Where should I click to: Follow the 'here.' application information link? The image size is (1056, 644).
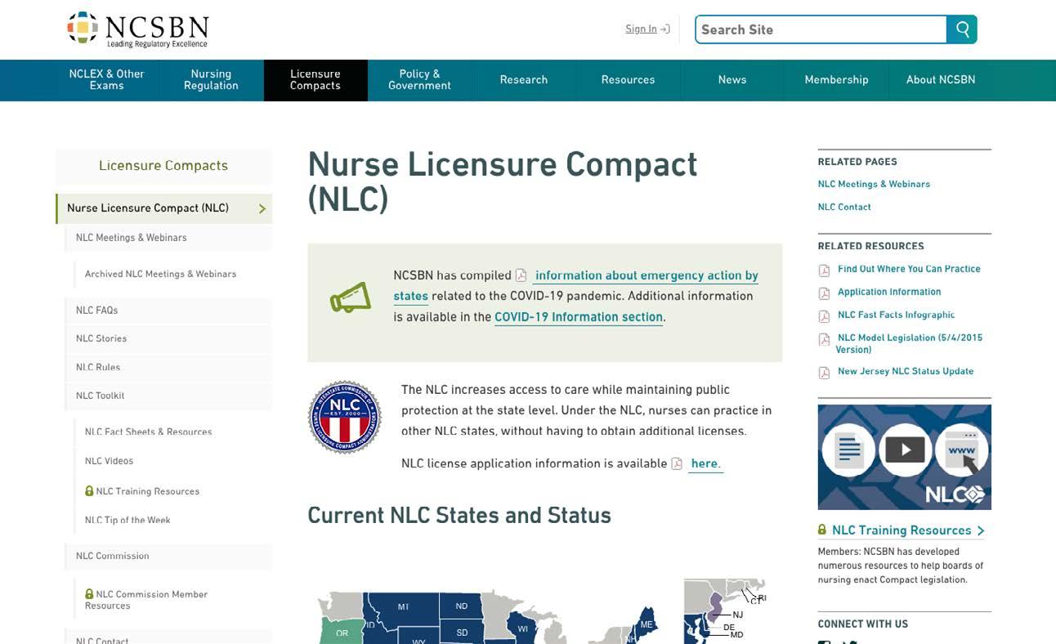[705, 463]
